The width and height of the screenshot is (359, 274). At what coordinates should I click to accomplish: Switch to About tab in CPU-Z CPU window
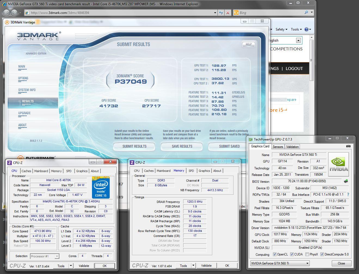click(95, 171)
